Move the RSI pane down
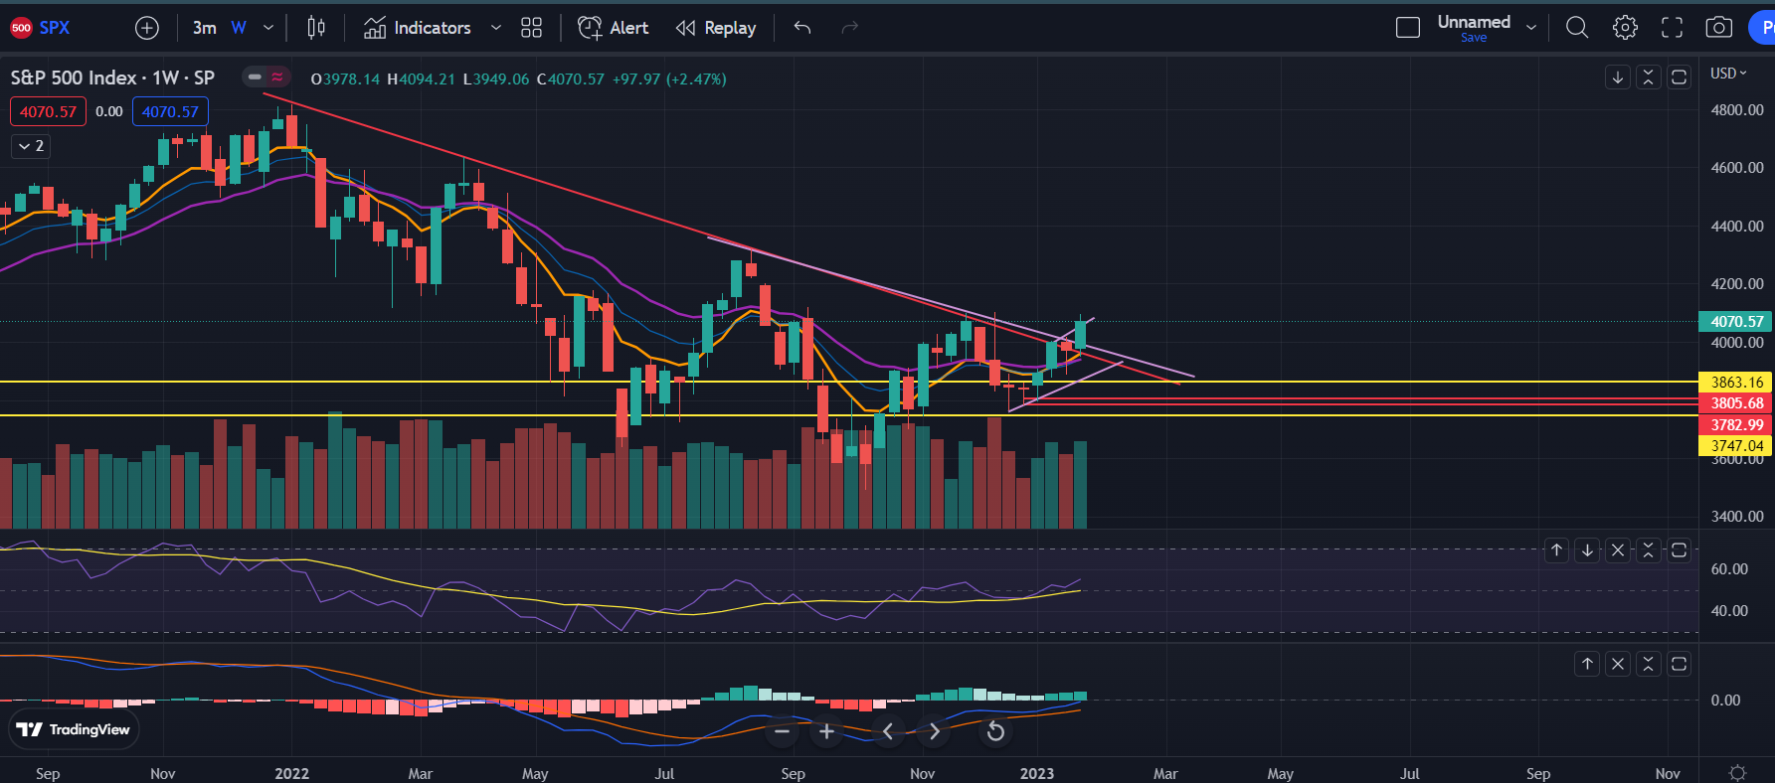This screenshot has width=1775, height=783. (1588, 550)
